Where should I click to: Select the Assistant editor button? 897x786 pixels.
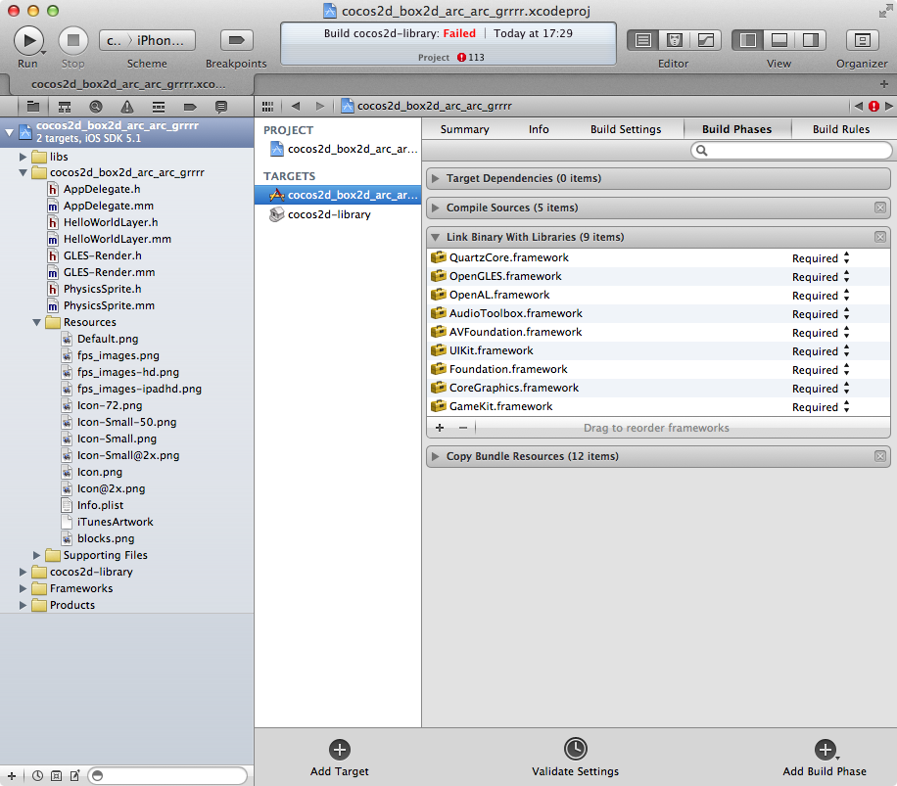675,40
